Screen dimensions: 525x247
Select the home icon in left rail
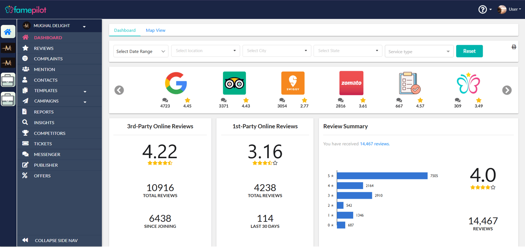point(8,32)
